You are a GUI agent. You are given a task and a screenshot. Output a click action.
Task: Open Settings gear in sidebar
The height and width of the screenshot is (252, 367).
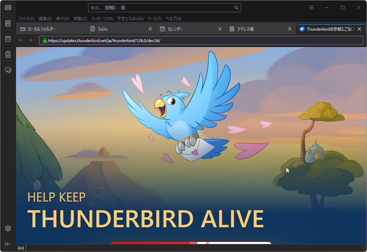[x=8, y=228]
